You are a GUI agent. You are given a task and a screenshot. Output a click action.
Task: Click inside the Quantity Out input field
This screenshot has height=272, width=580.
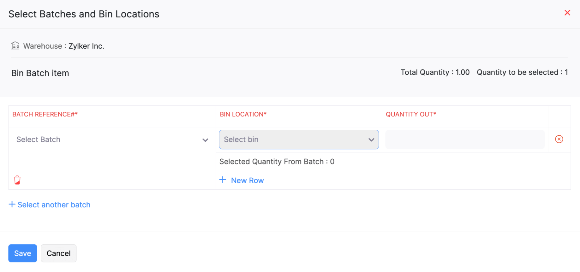click(464, 139)
